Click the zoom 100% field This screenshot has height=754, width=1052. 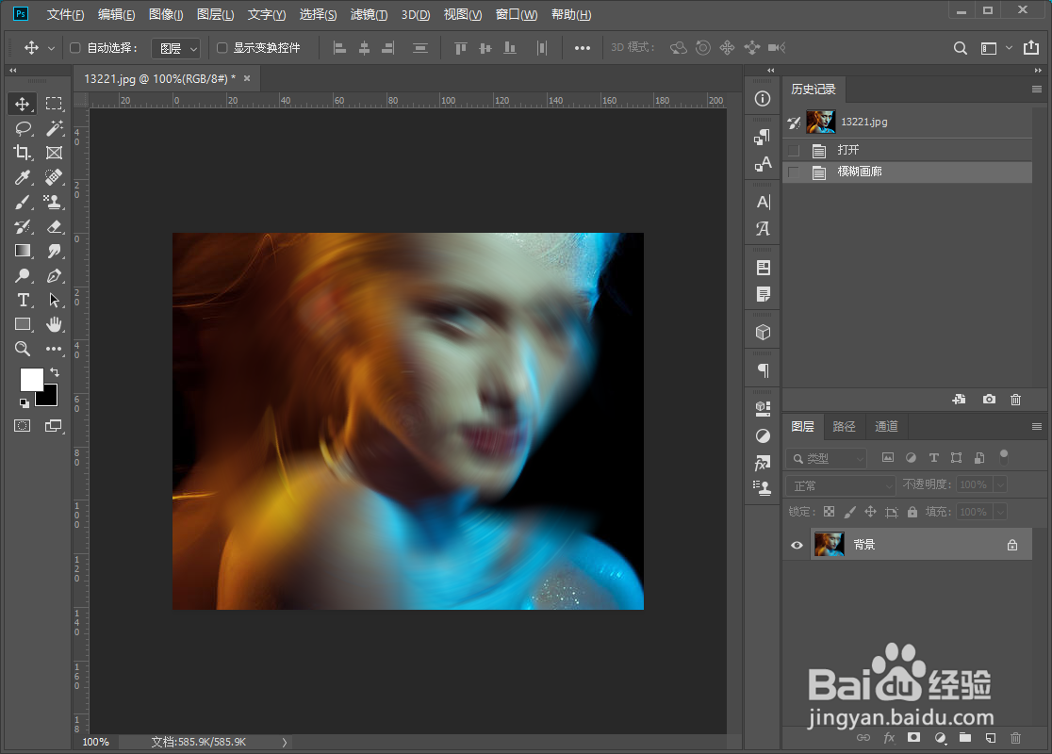point(95,742)
